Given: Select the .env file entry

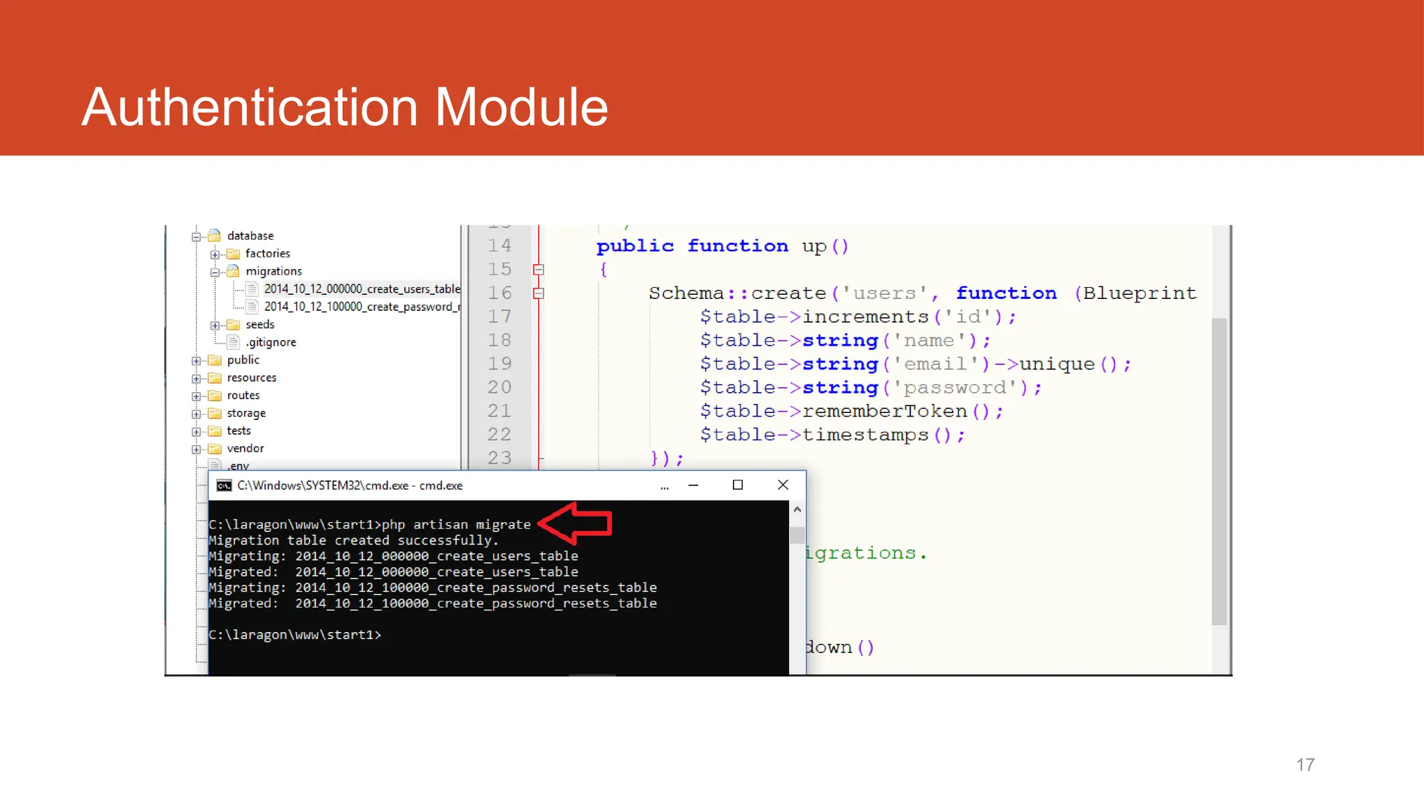Looking at the screenshot, I should pos(238,466).
